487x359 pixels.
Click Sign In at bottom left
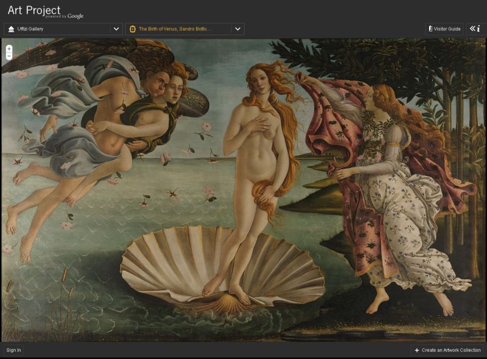[x=13, y=350]
